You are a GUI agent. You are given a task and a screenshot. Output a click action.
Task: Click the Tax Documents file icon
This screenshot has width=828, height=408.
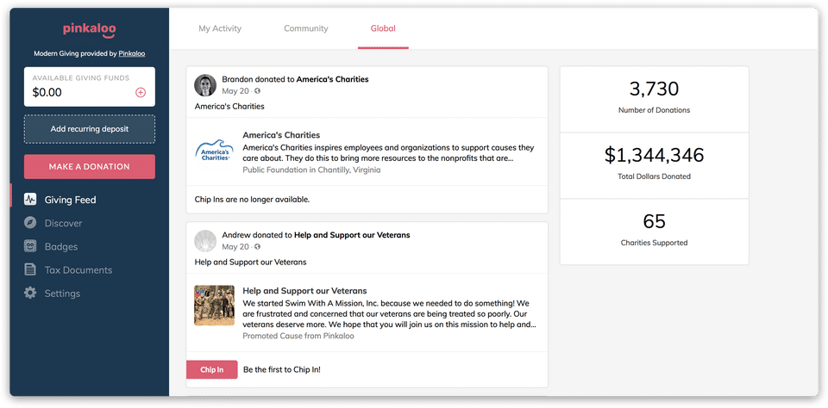[30, 269]
